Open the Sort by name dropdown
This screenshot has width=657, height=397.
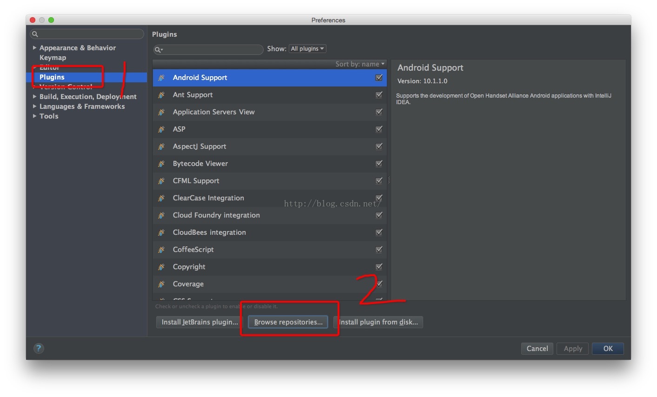coord(360,64)
